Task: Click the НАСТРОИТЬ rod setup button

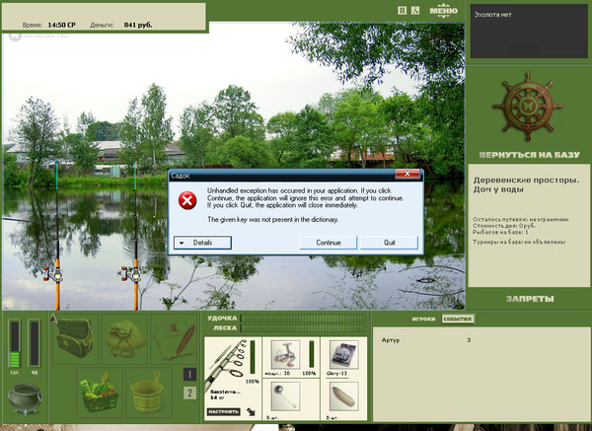Action: pyautogui.click(x=223, y=410)
